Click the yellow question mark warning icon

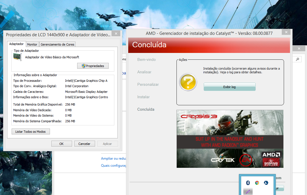188,82
